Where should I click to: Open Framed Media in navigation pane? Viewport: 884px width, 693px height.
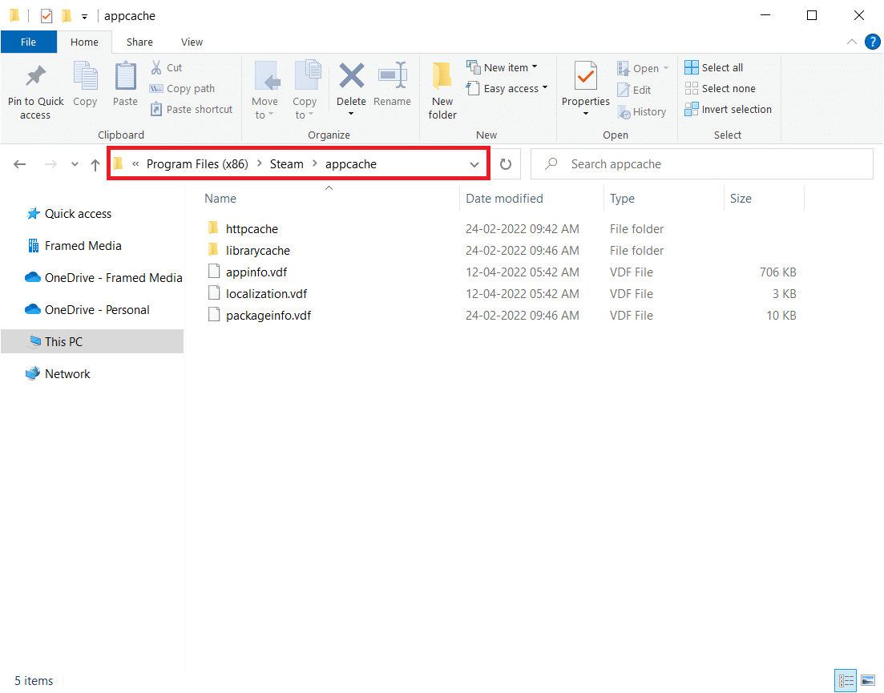(x=83, y=246)
